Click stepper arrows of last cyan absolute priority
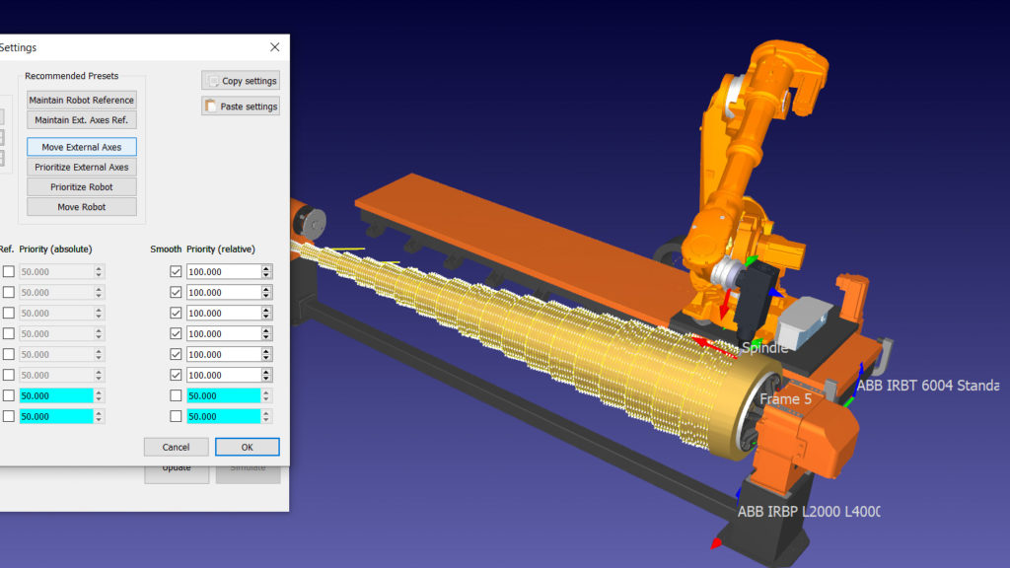The image size is (1010, 568). click(x=99, y=416)
